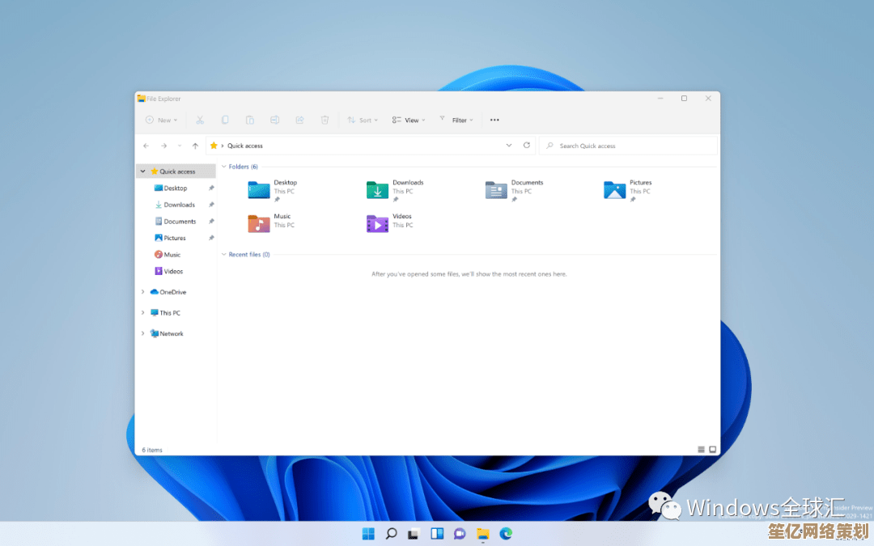The width and height of the screenshot is (874, 546).
Task: Open the See more three-dots menu
Action: point(494,120)
